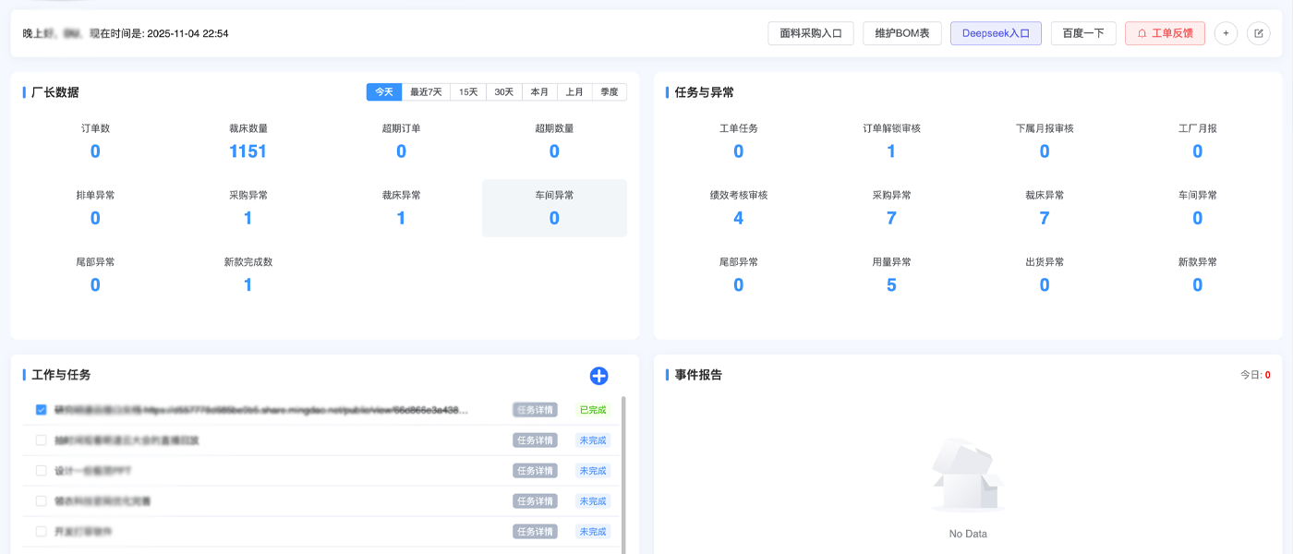The width and height of the screenshot is (1293, 554).
Task: Select the 最近7天 date range
Action: [424, 91]
